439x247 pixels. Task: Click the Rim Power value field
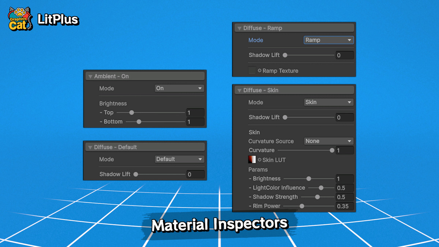tap(344, 206)
